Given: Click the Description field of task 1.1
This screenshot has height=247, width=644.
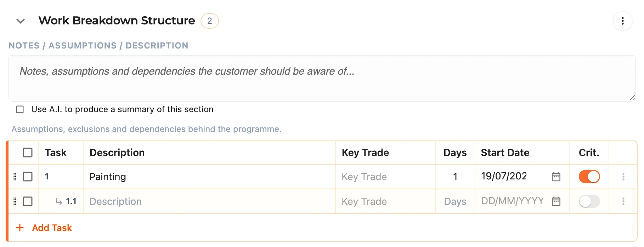Looking at the screenshot, I should point(209,201).
